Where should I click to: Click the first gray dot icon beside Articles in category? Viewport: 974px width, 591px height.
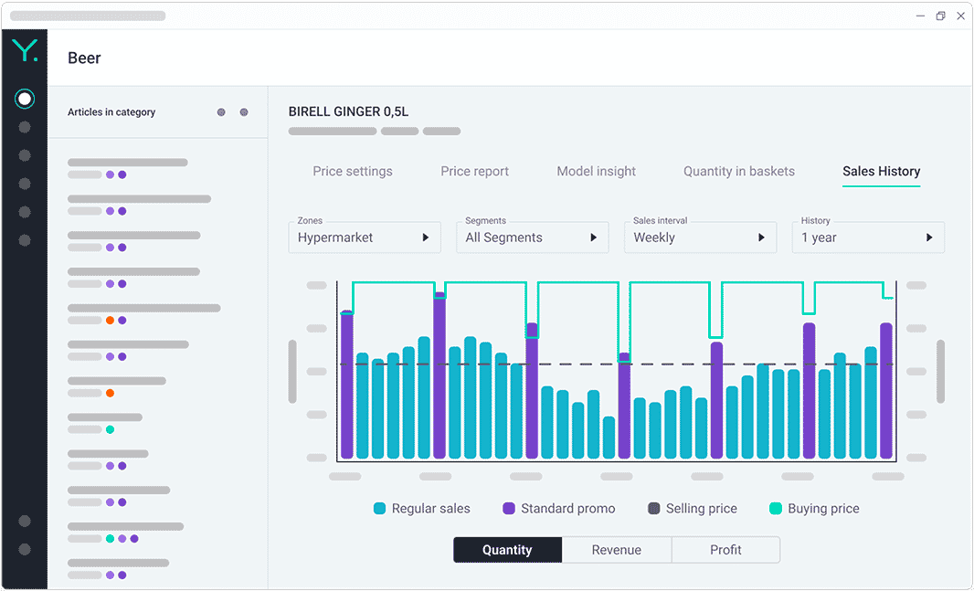point(221,112)
